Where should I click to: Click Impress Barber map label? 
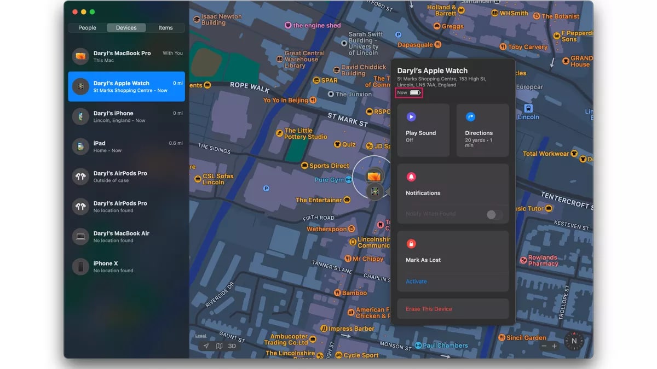click(x=351, y=329)
